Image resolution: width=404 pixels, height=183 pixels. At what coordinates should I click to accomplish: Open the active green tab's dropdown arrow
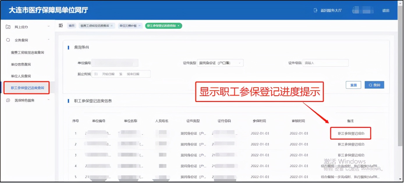click(178, 26)
